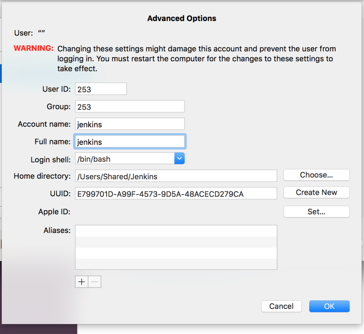This screenshot has width=364, height=334.
Task: Select the User ID field showing 253
Action: (x=101, y=89)
